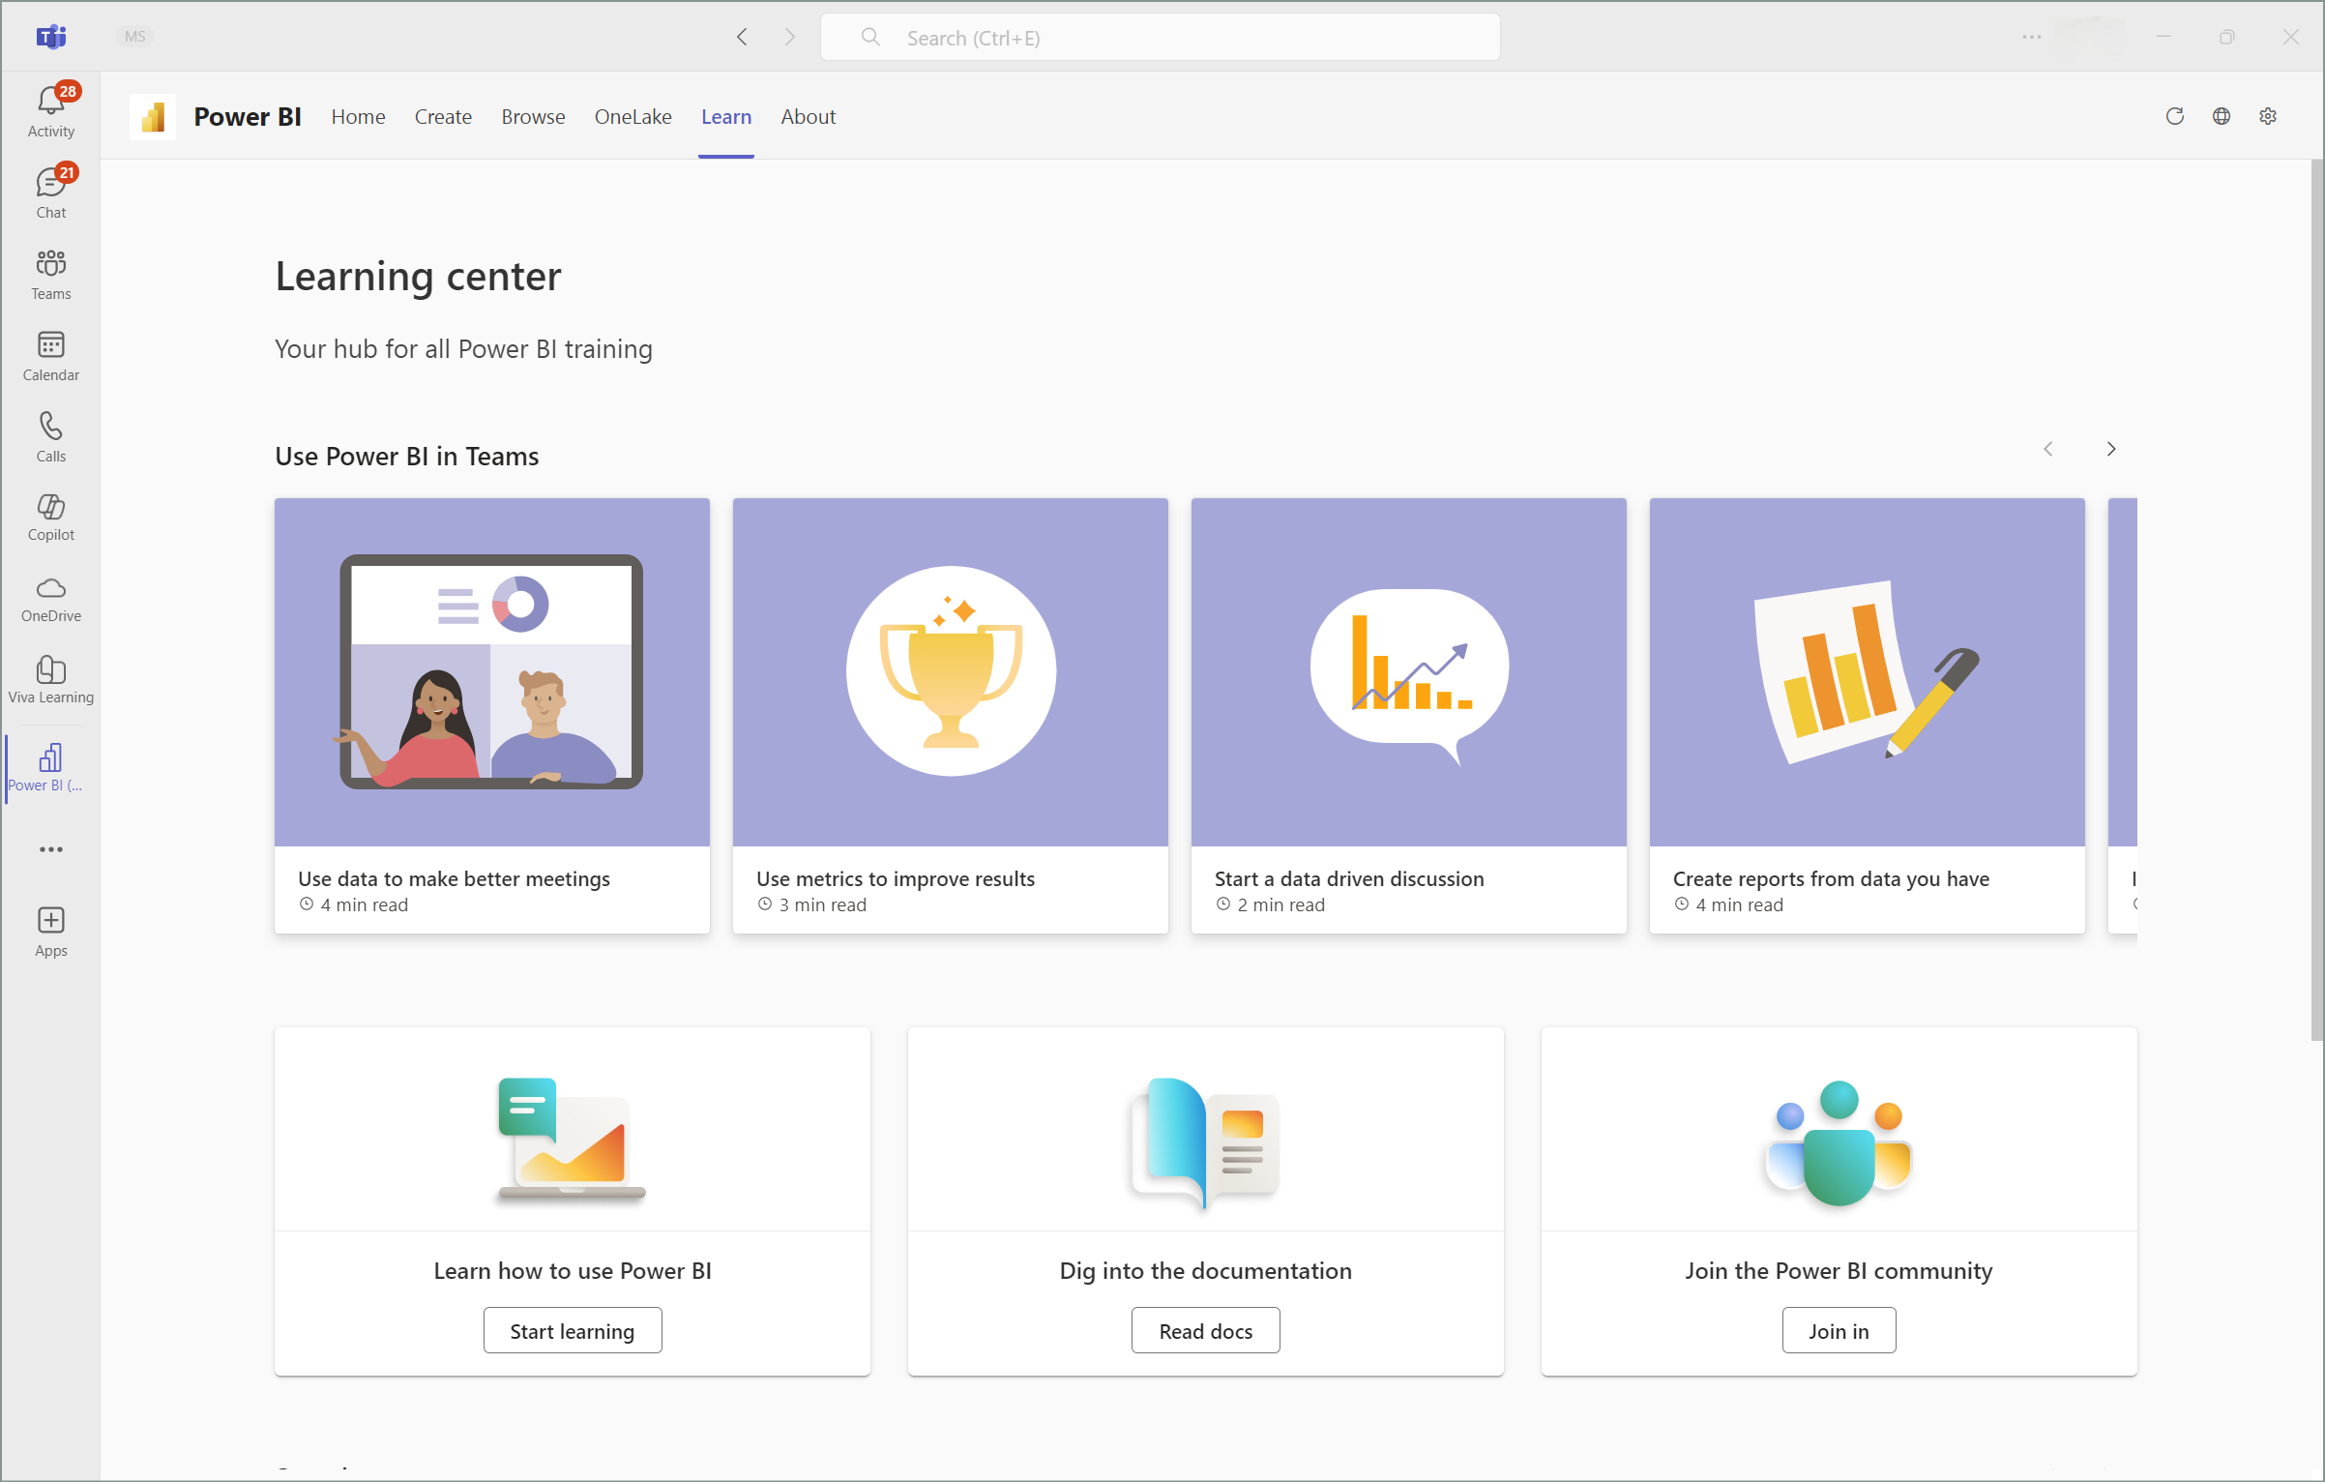The height and width of the screenshot is (1482, 2325).
Task: Launch Copilot from the sidebar
Action: 50,517
